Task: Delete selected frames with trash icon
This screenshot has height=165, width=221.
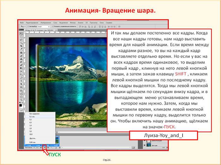Action: click(59, 147)
